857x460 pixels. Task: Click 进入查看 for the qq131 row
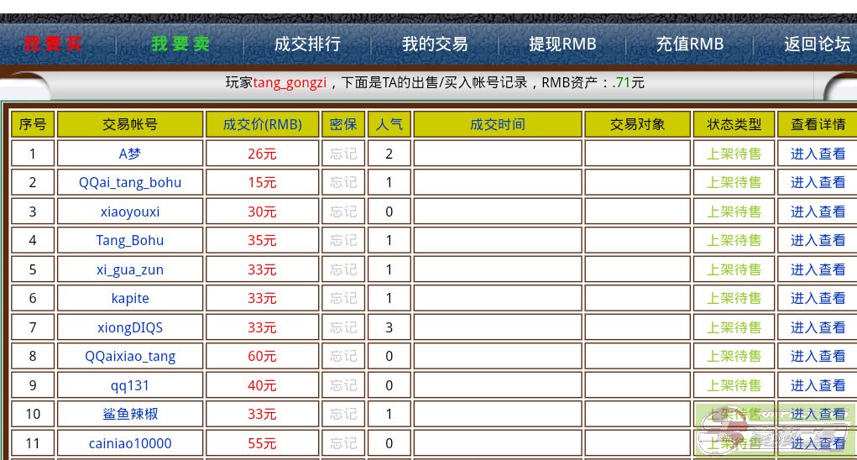click(x=818, y=385)
